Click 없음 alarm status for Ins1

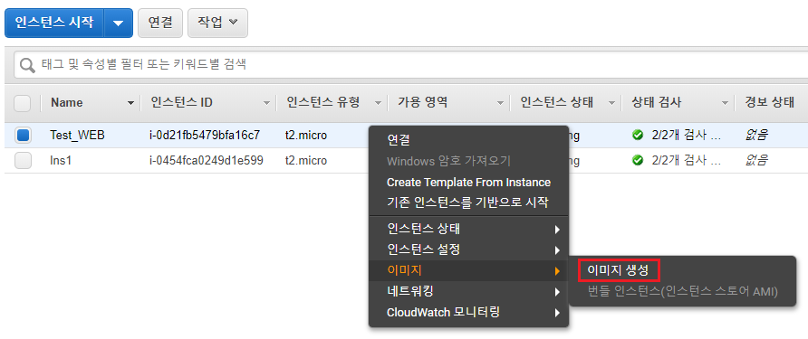tap(756, 161)
